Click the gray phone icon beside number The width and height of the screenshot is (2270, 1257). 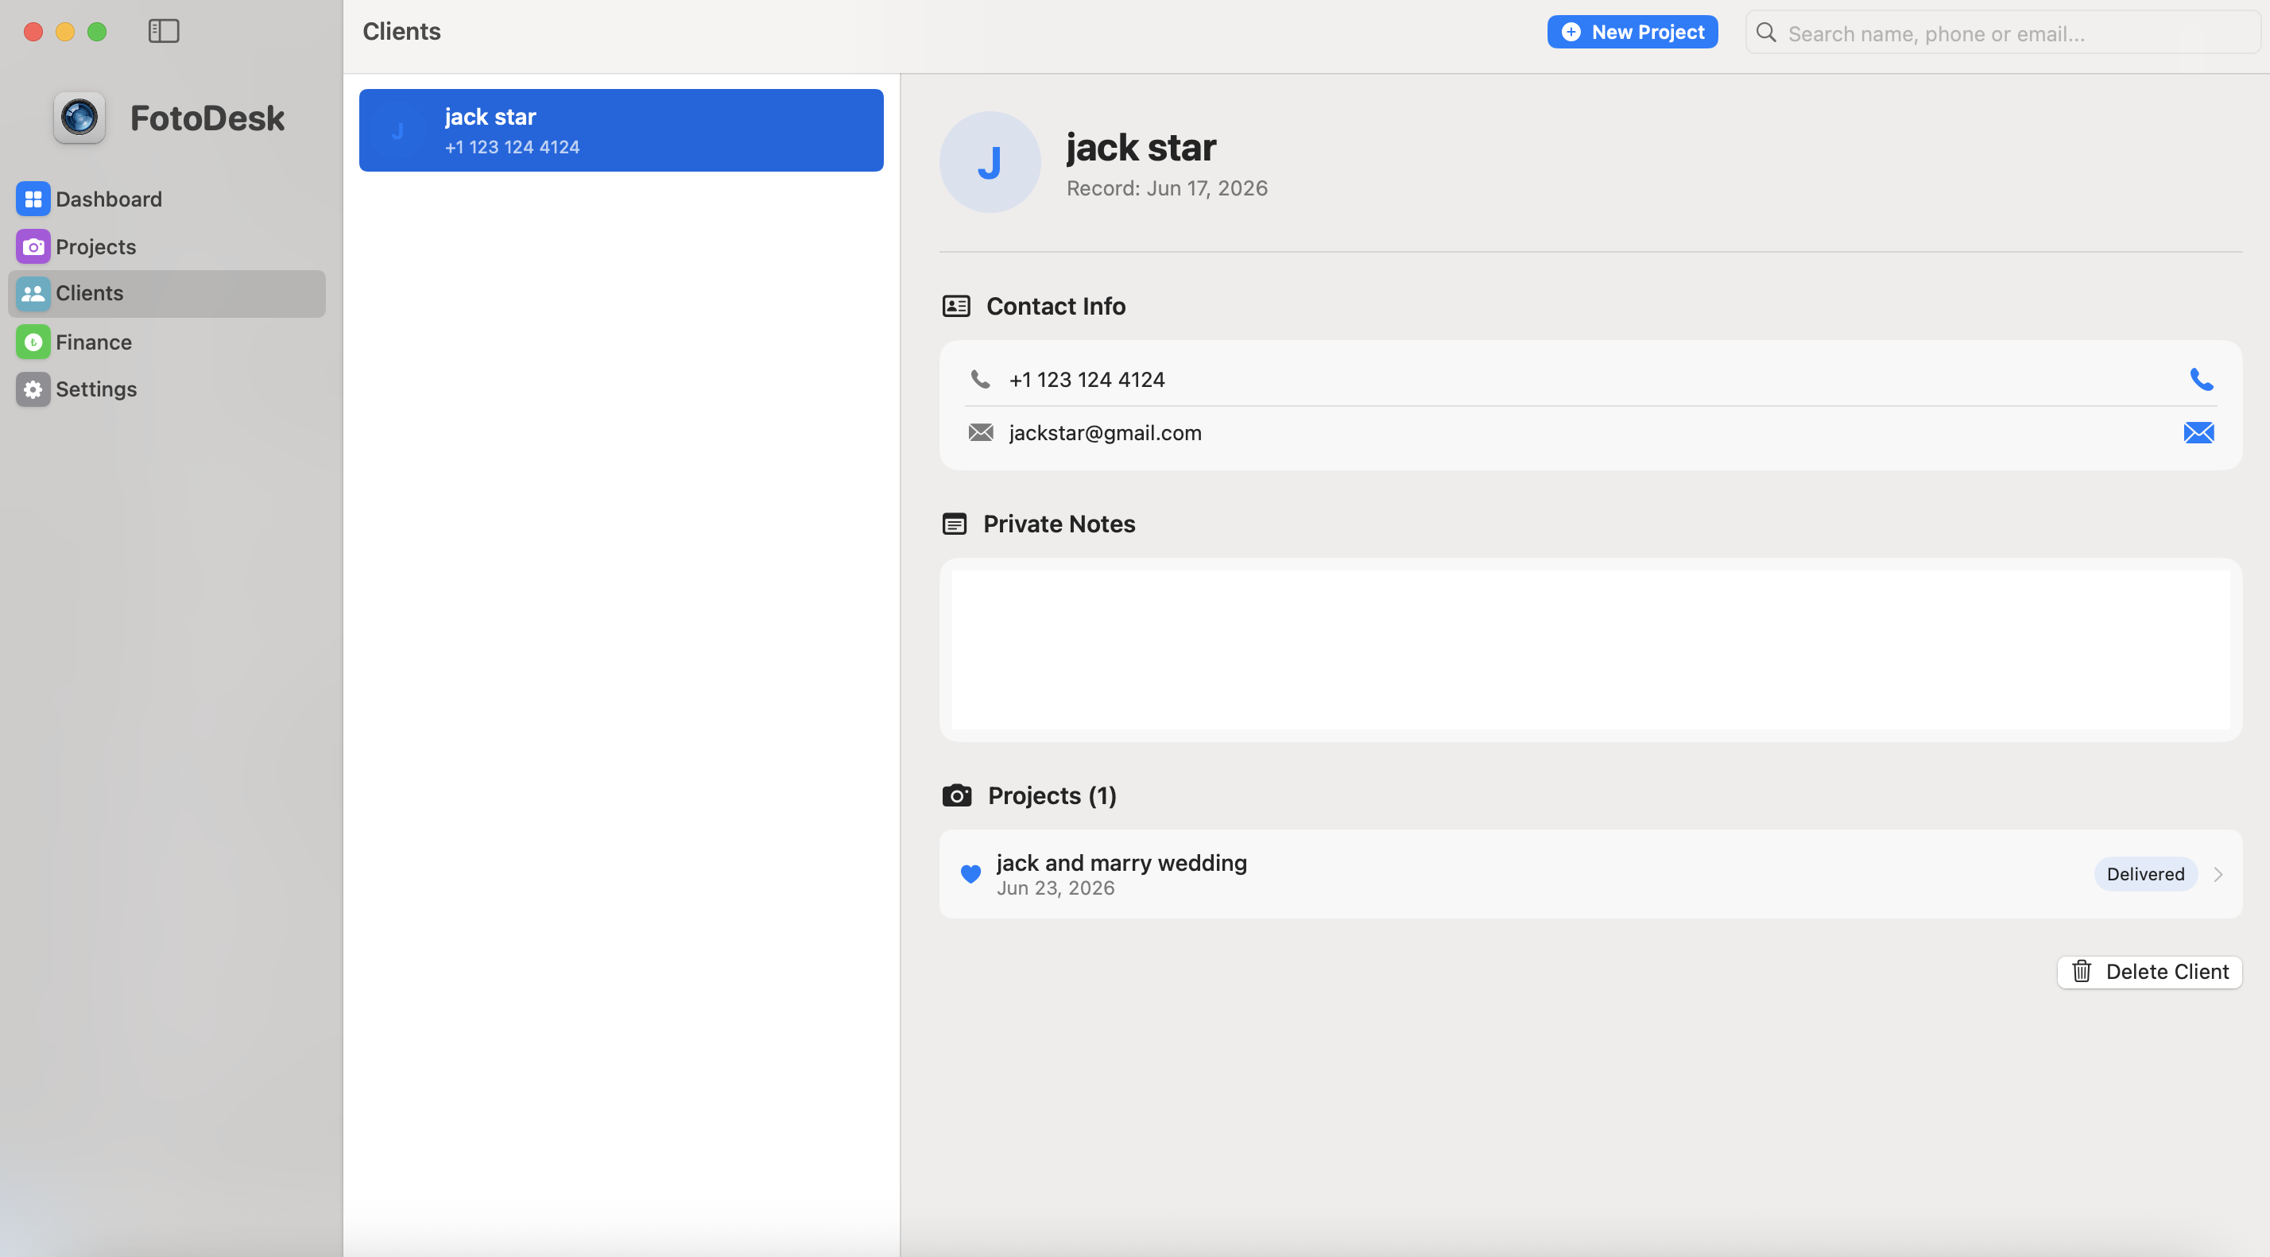[981, 380]
